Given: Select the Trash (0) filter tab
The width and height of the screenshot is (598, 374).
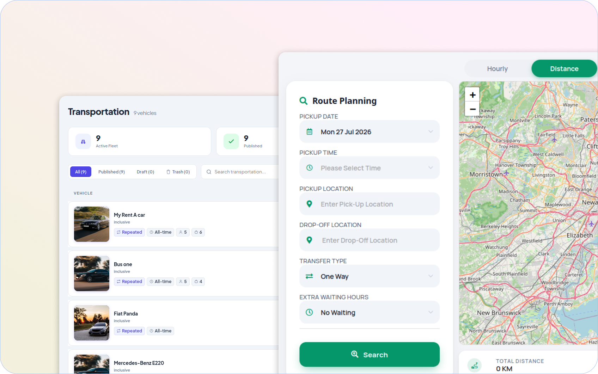Looking at the screenshot, I should point(178,172).
